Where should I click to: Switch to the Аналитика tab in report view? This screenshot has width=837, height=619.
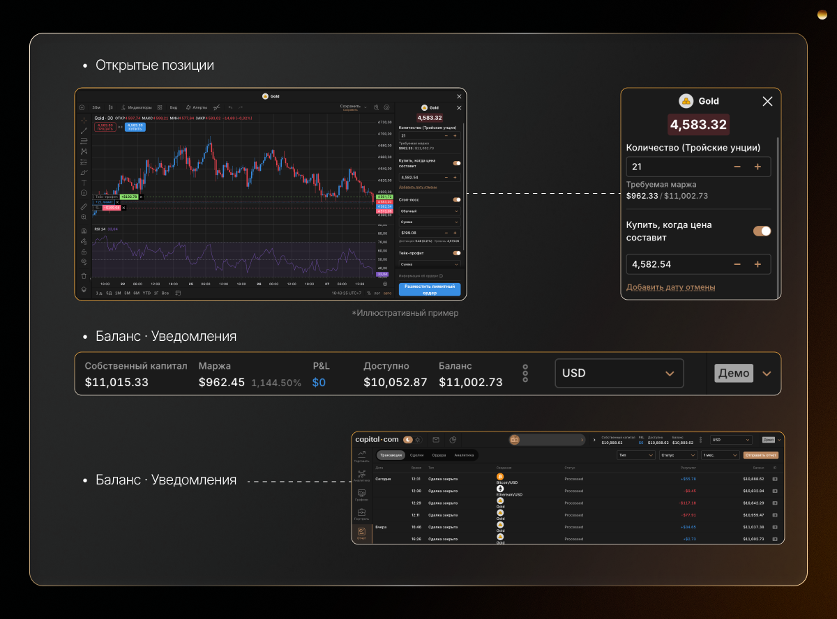[464, 455]
